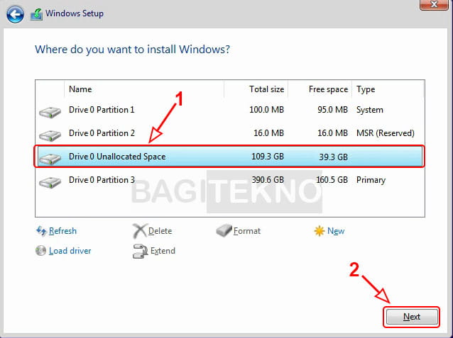Click the 160.5 GB free space cell
The width and height of the screenshot is (453, 338).
332,180
